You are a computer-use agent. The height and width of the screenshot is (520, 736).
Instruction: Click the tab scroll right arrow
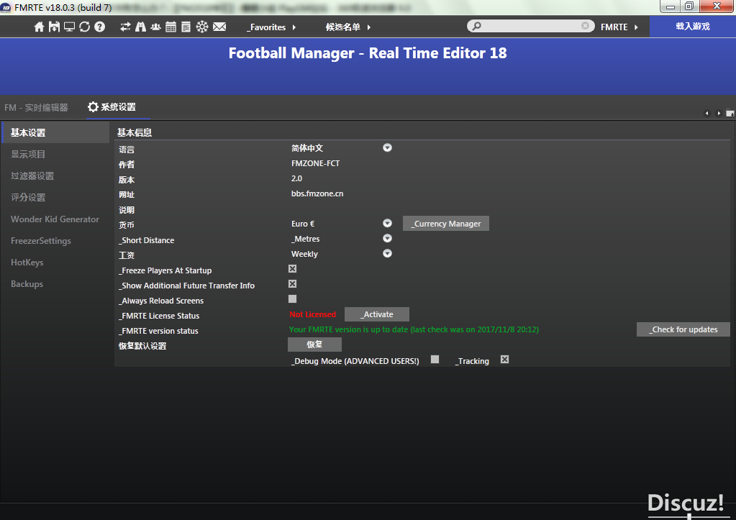click(719, 113)
